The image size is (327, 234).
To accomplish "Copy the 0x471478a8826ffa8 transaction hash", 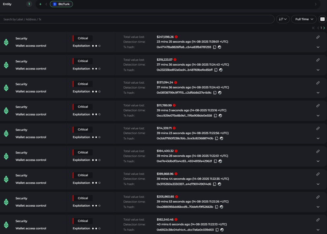I will click(215, 47).
